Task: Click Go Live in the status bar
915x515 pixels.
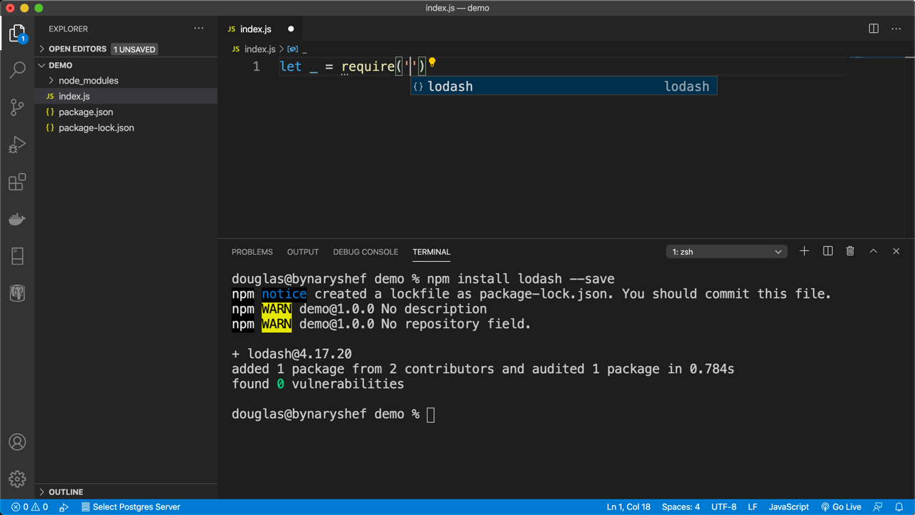Action: click(841, 507)
